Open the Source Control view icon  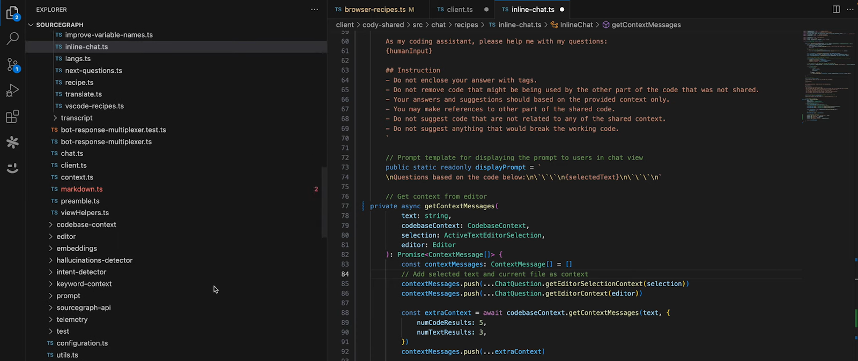tap(12, 65)
